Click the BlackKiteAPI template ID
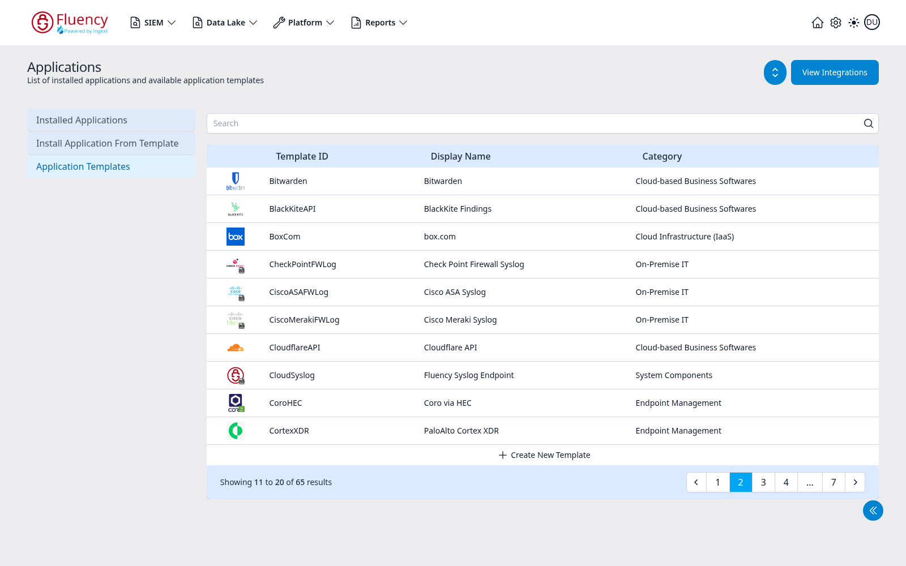 click(292, 209)
